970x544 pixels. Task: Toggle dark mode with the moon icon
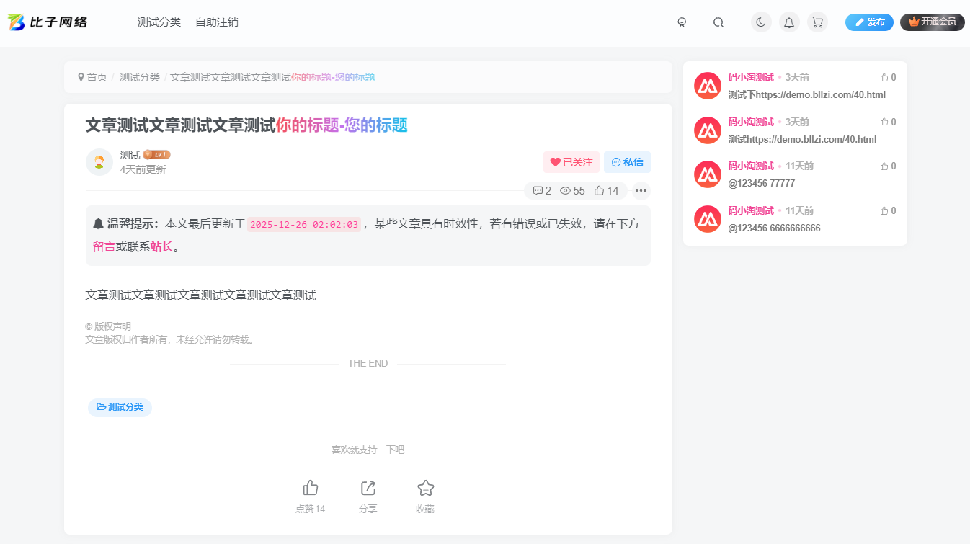[760, 22]
